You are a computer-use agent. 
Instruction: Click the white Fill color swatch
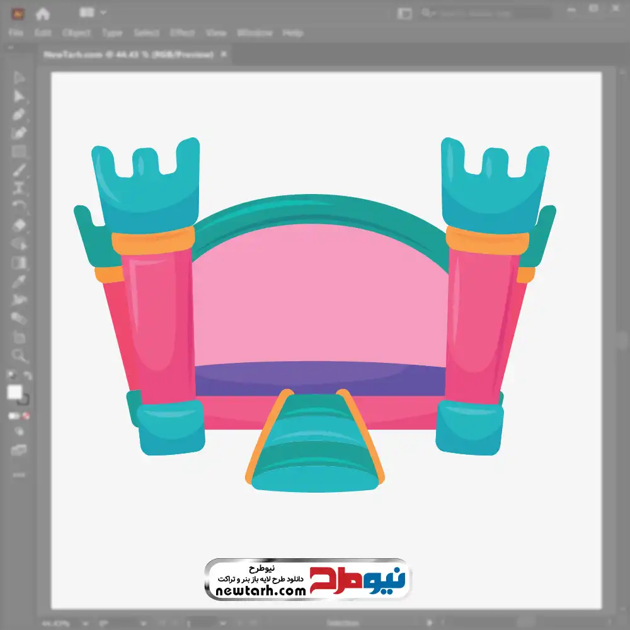click(14, 392)
